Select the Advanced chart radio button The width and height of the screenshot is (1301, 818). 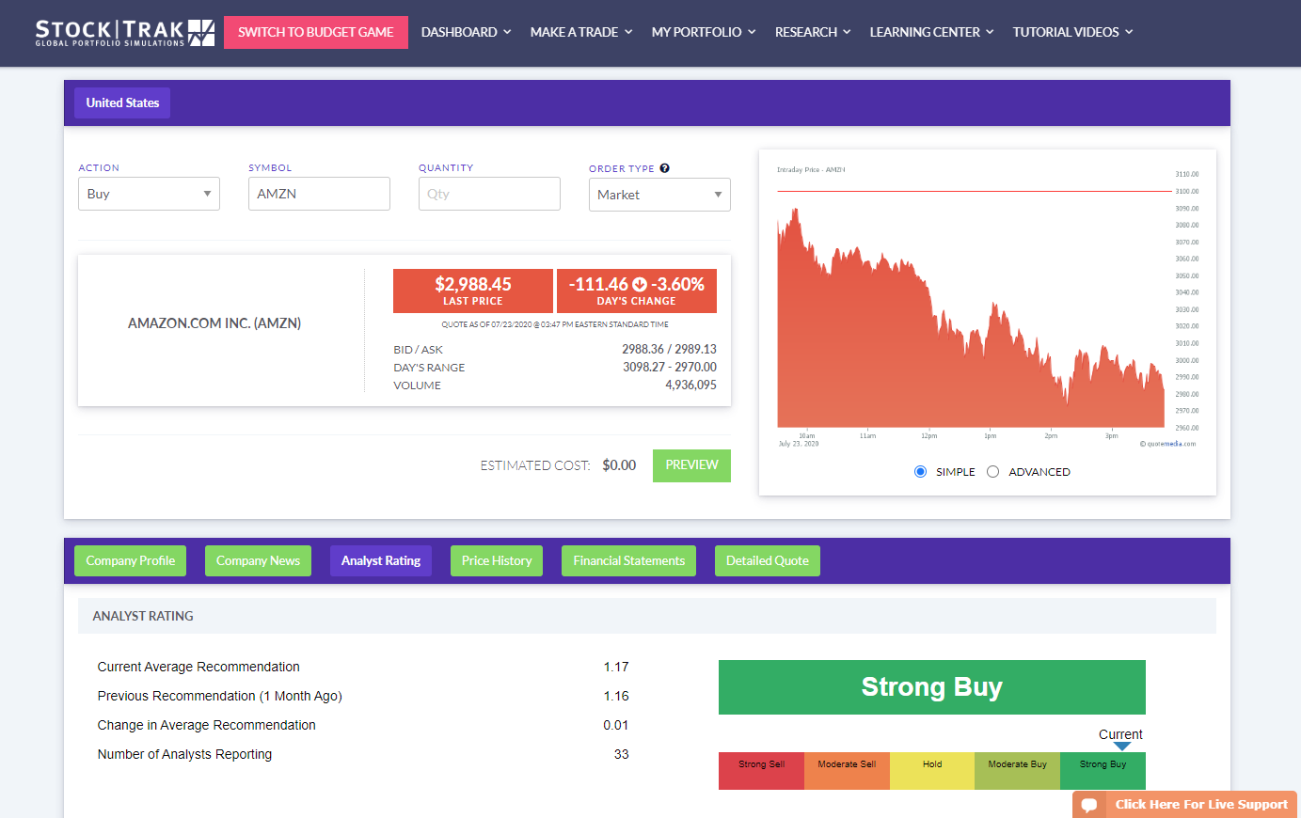pyautogui.click(x=992, y=472)
